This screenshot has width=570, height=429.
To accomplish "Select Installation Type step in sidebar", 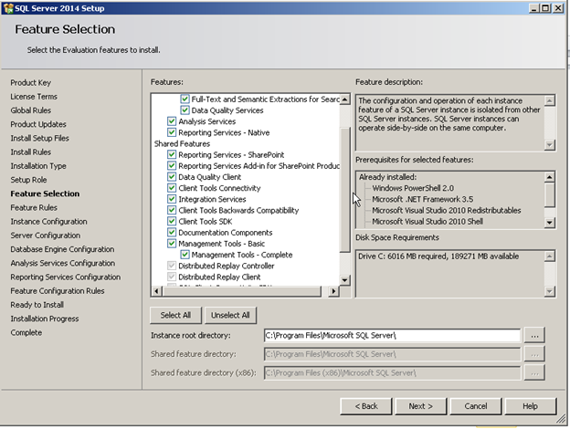I will pyautogui.click(x=38, y=165).
